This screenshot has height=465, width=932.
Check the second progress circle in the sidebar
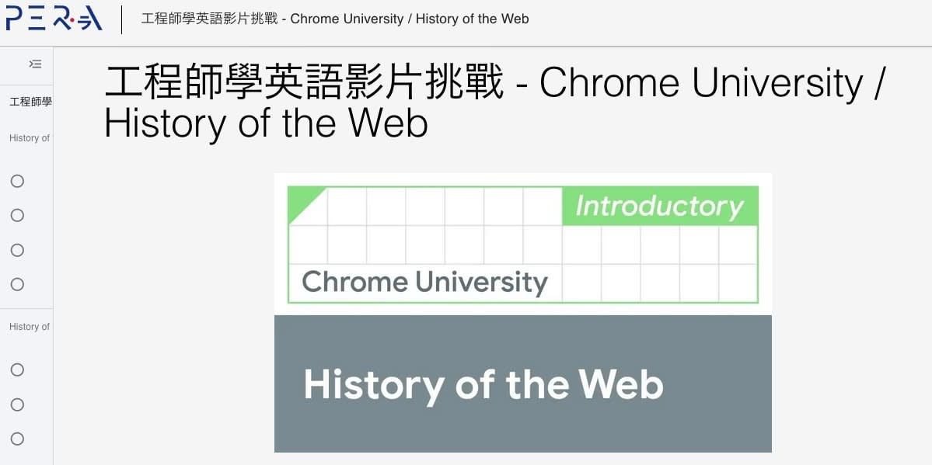pos(16,215)
